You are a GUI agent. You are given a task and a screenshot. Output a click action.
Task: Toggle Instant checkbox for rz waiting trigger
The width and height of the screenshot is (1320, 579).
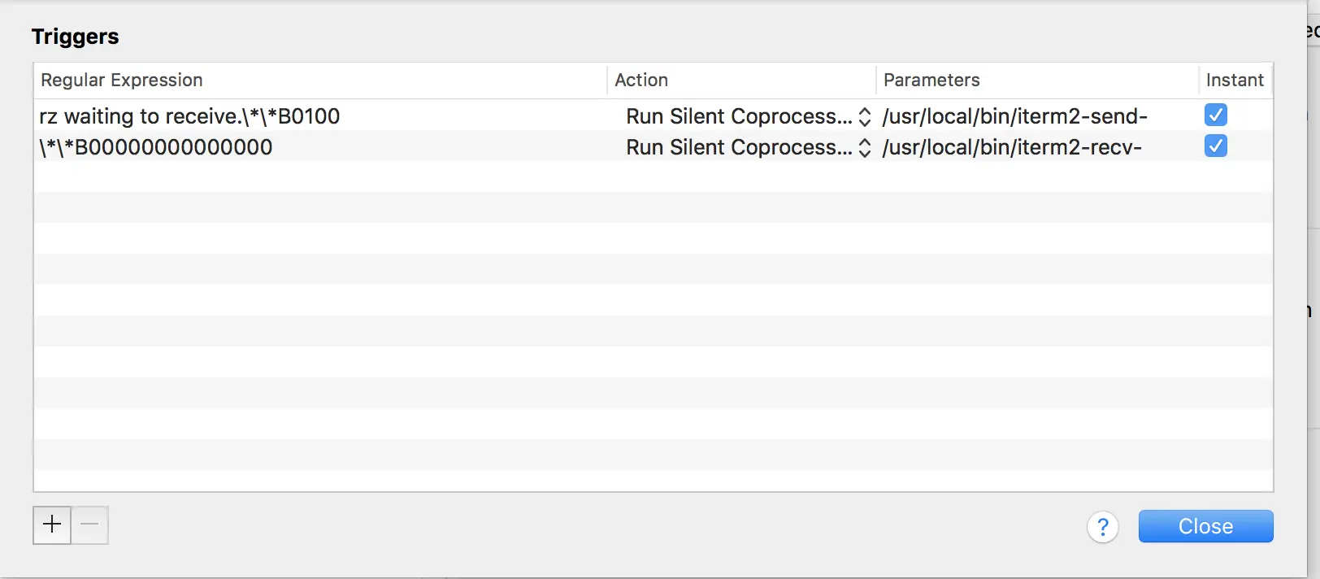(x=1216, y=115)
